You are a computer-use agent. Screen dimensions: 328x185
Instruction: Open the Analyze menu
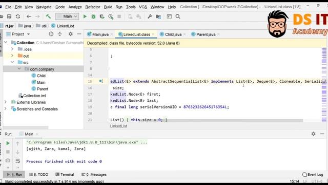75,7
